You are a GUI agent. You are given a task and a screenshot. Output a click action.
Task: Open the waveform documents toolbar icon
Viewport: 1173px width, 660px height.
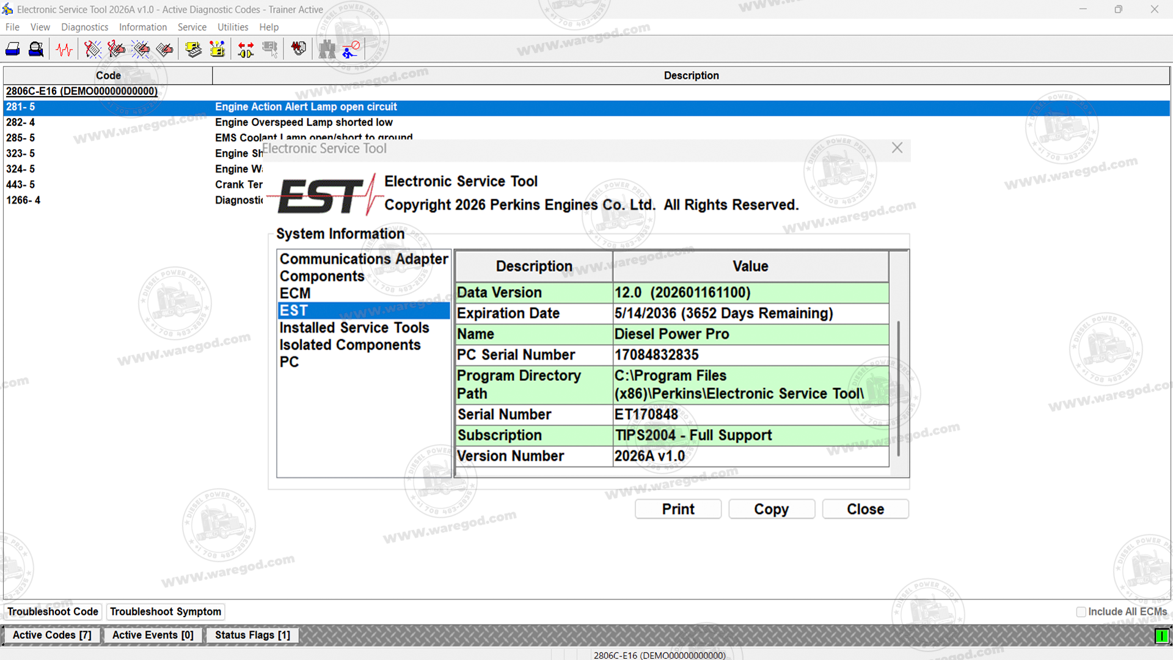[299, 49]
